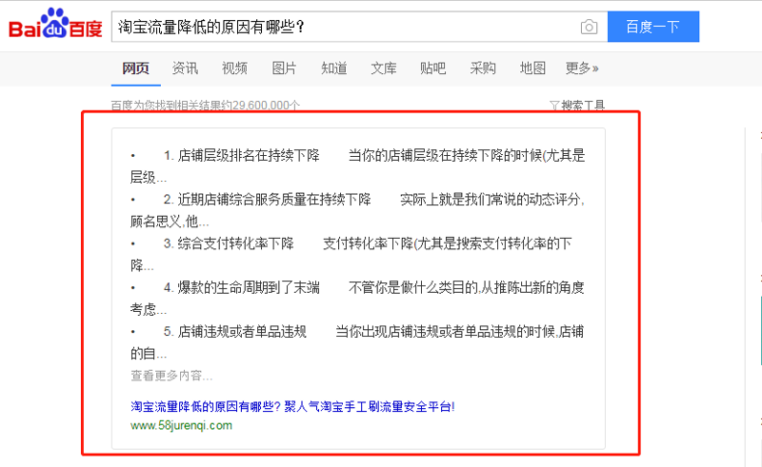762x467 pixels.
Task: Click the Baidu logo
Action: tap(55, 24)
